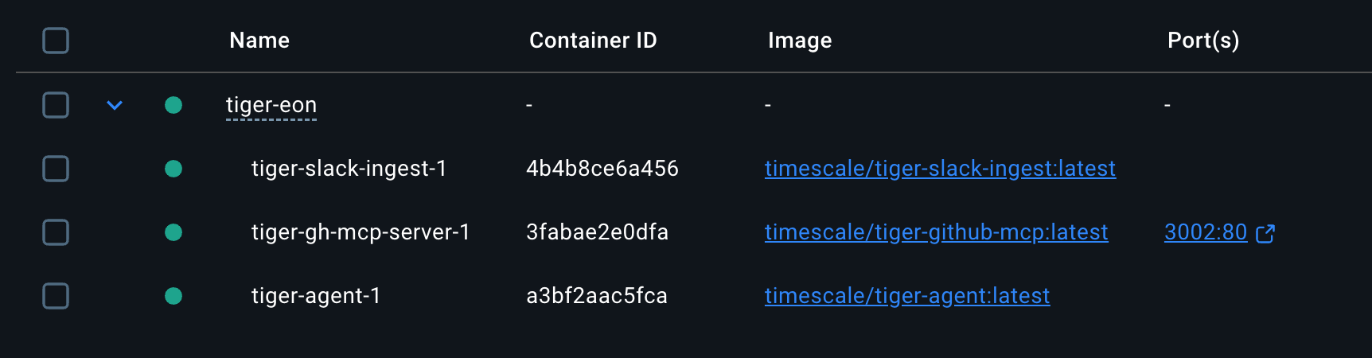Open the timescale/tiger-github-mcp:latest image link
The image size is (1372, 358).
(936, 232)
